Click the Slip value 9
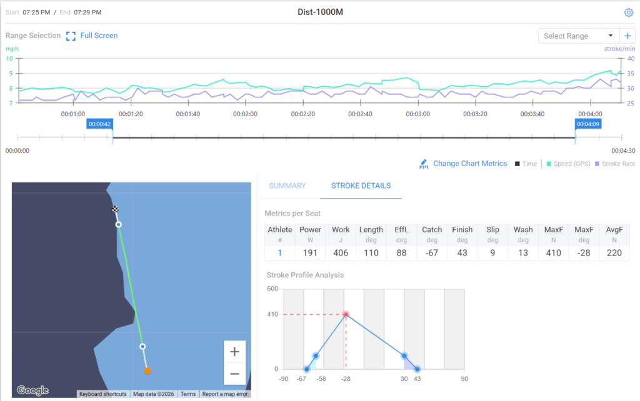The height and width of the screenshot is (401, 640). pyautogui.click(x=492, y=253)
